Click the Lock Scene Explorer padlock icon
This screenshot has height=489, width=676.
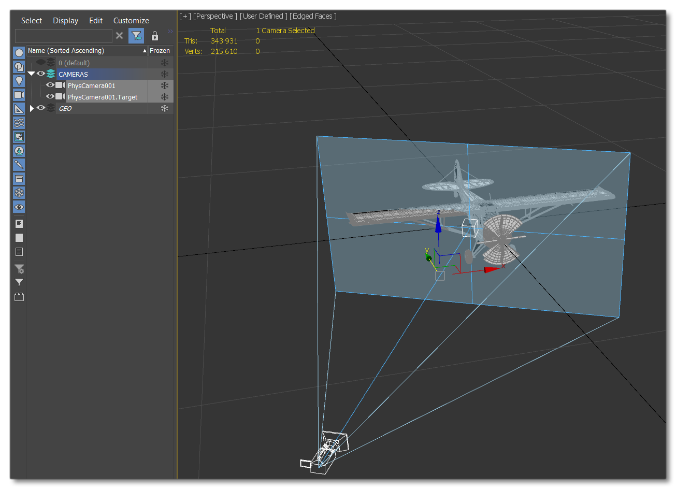tap(154, 36)
